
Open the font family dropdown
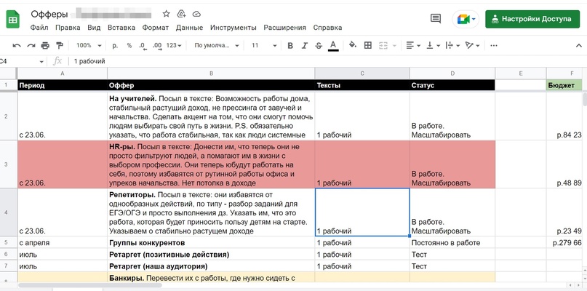pos(215,45)
